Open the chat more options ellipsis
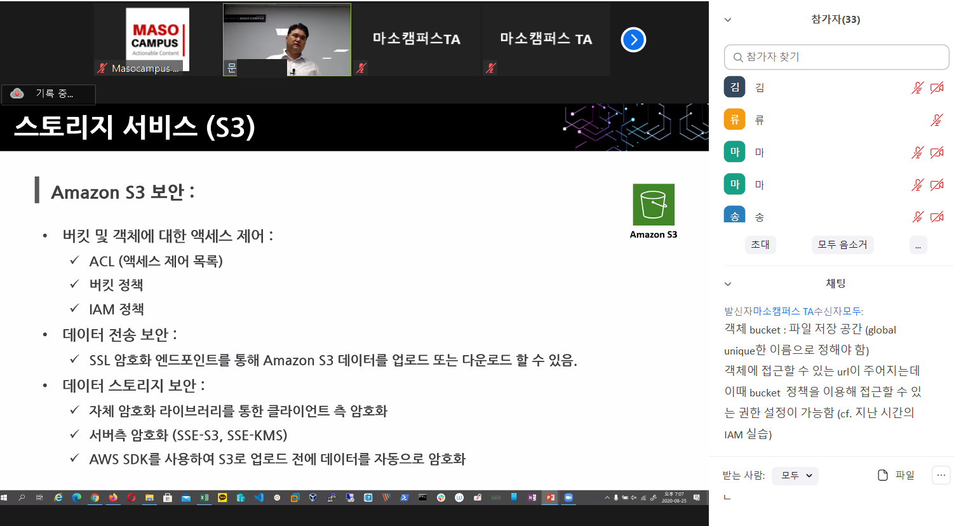The image size is (954, 526). click(941, 475)
